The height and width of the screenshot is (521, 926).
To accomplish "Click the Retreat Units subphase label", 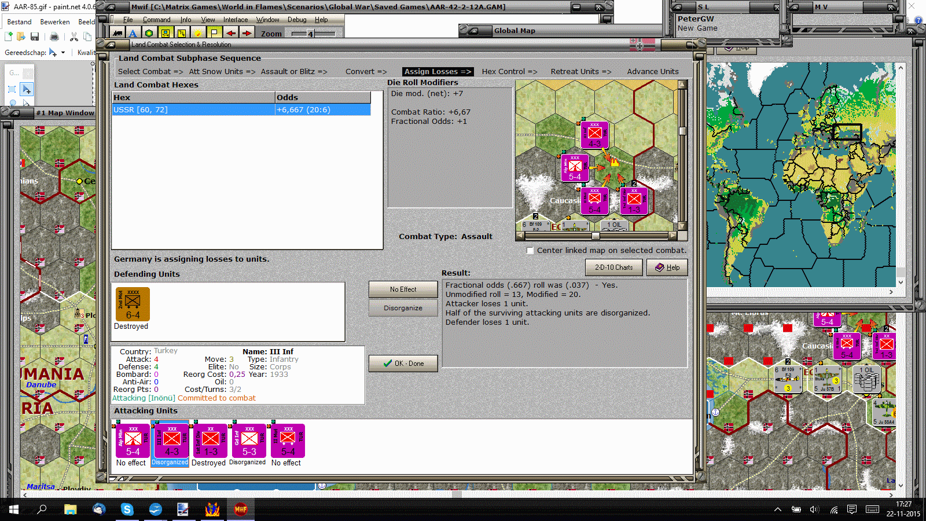I will click(581, 72).
